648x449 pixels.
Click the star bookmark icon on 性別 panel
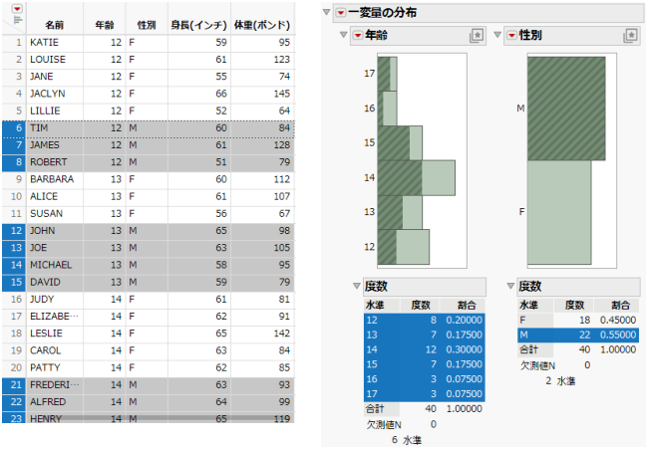point(630,36)
